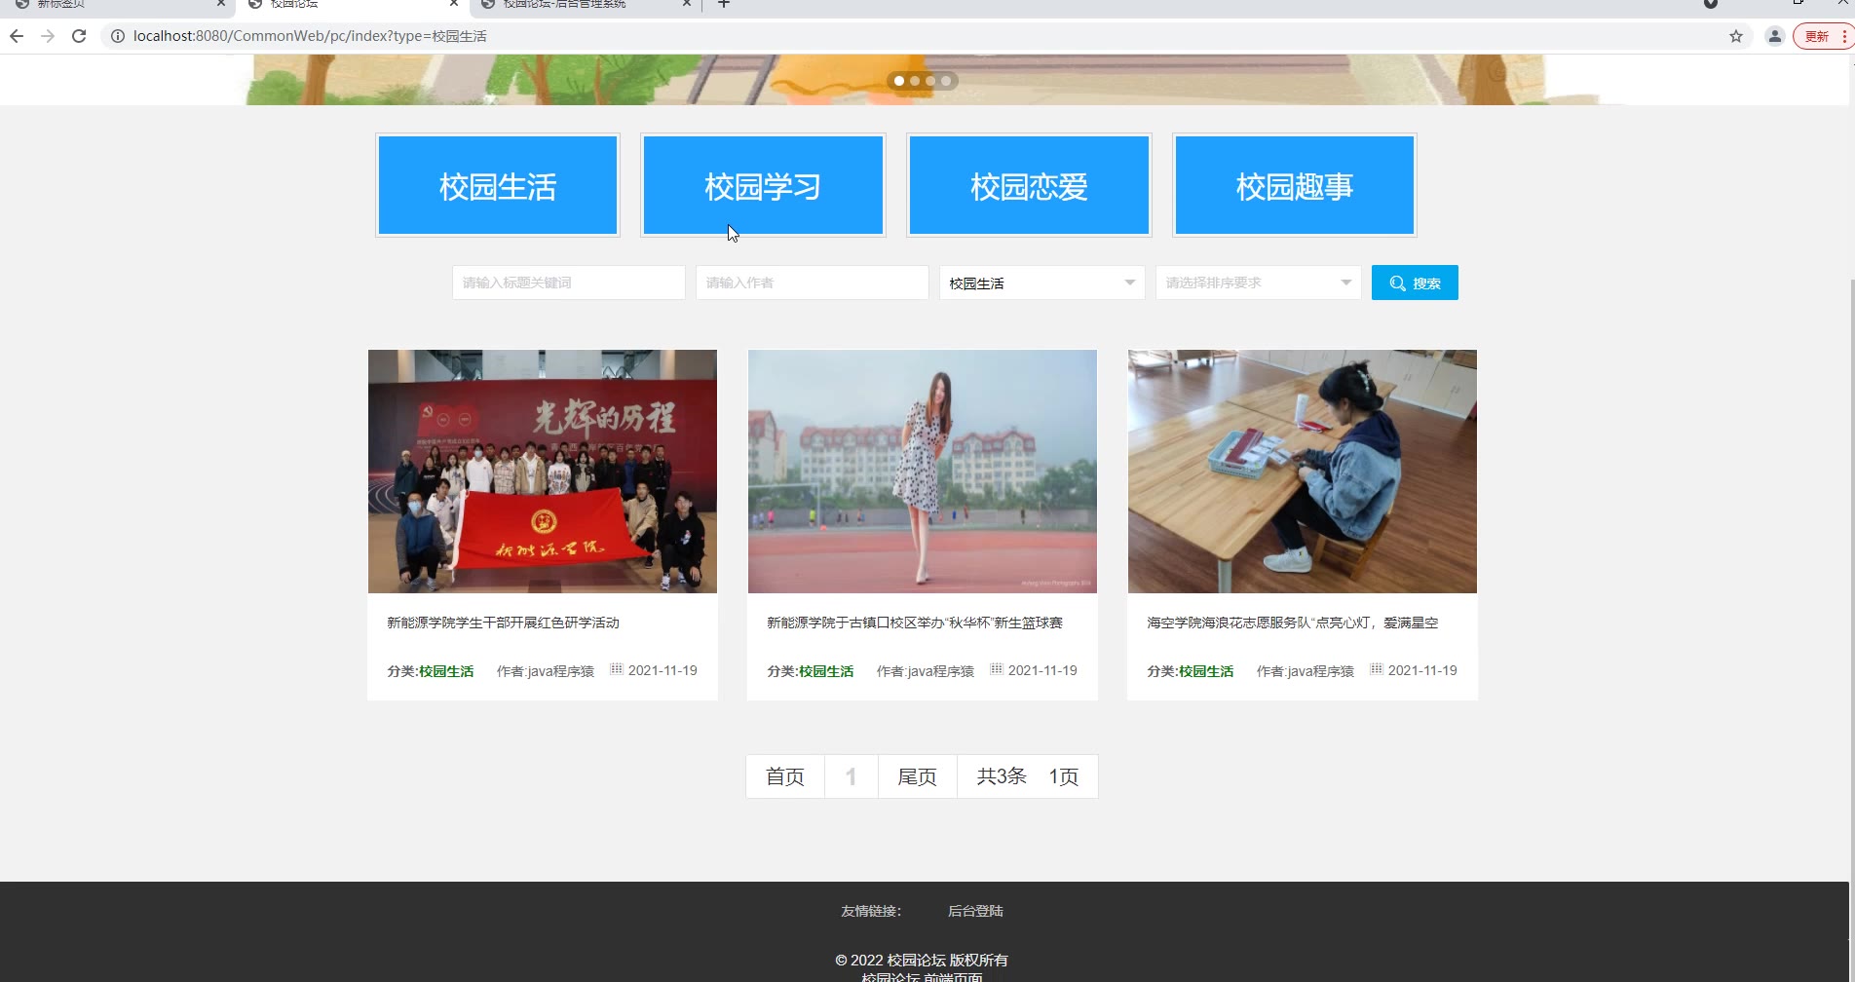Select the second carousel indicator dot
The image size is (1855, 982).
(x=915, y=81)
